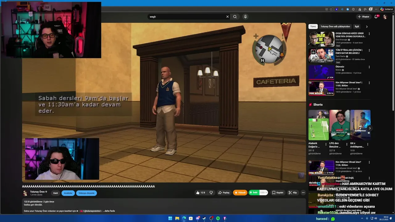Open the 'Ölümsüz' video thumbnail
395x222 pixels.
click(322, 72)
